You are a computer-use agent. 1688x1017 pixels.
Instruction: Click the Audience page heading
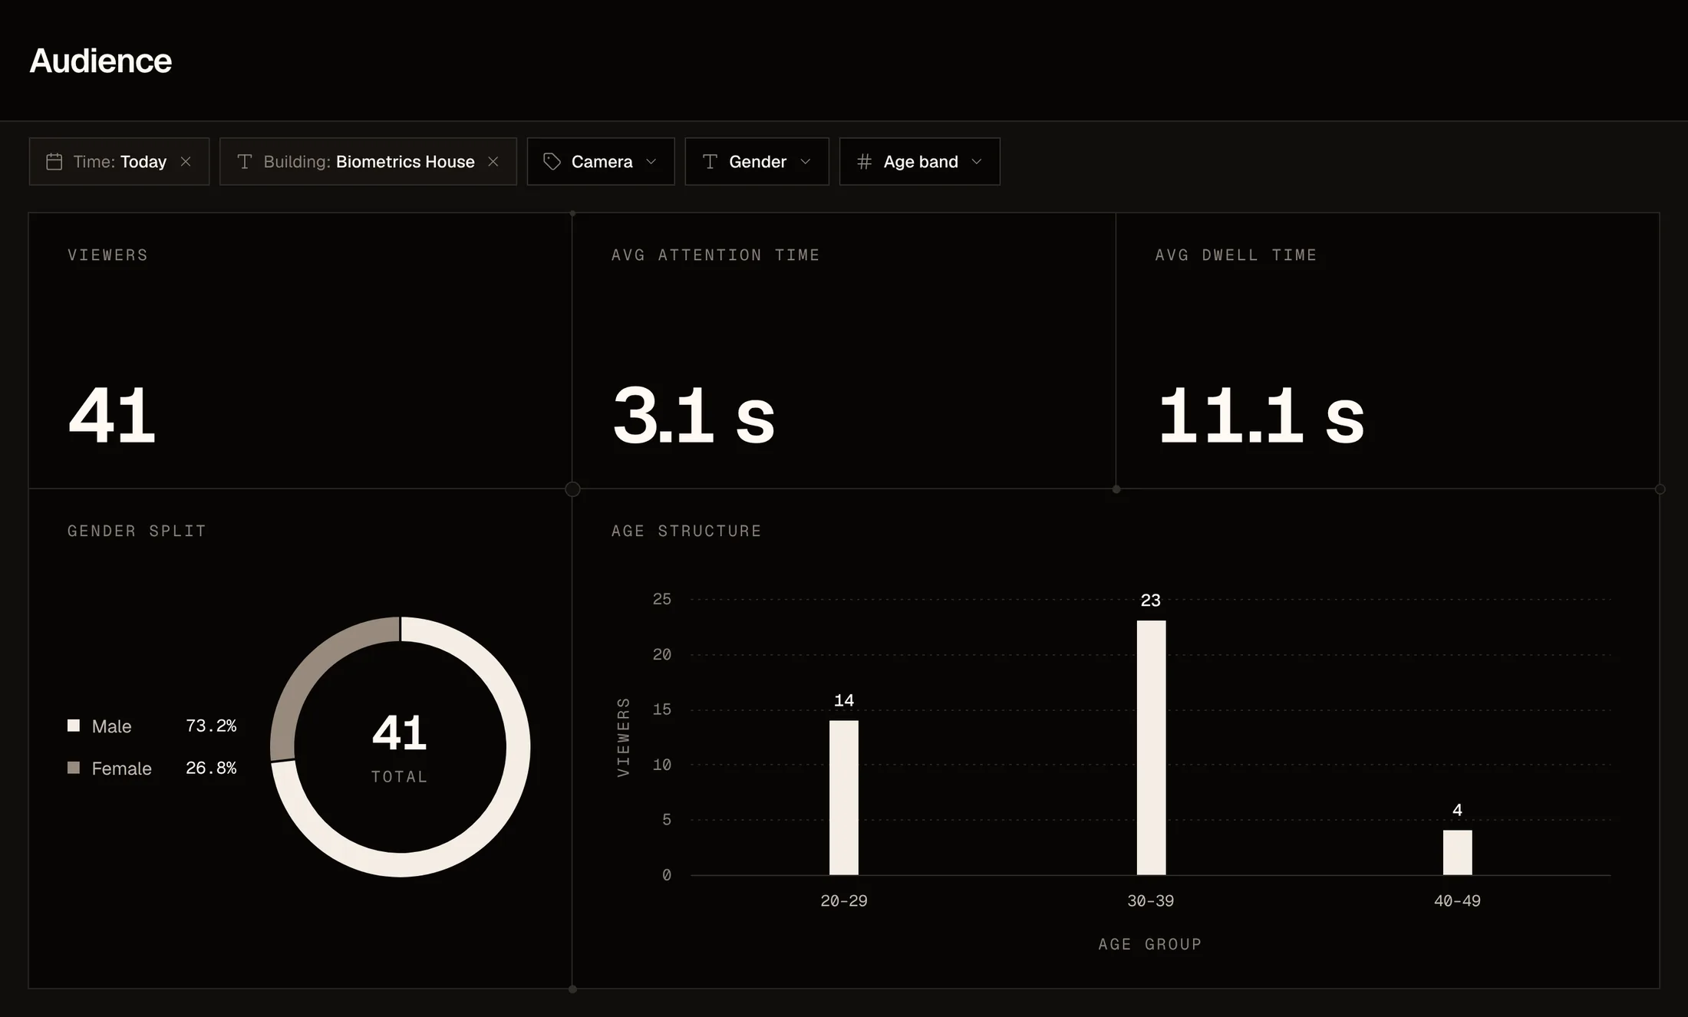pyautogui.click(x=101, y=61)
